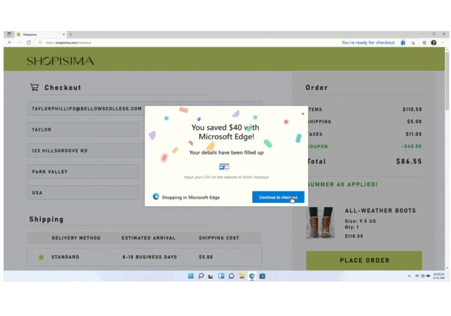Click the ESTIMATED ARRIVAL column header
This screenshot has width=451, height=316.
(x=148, y=238)
